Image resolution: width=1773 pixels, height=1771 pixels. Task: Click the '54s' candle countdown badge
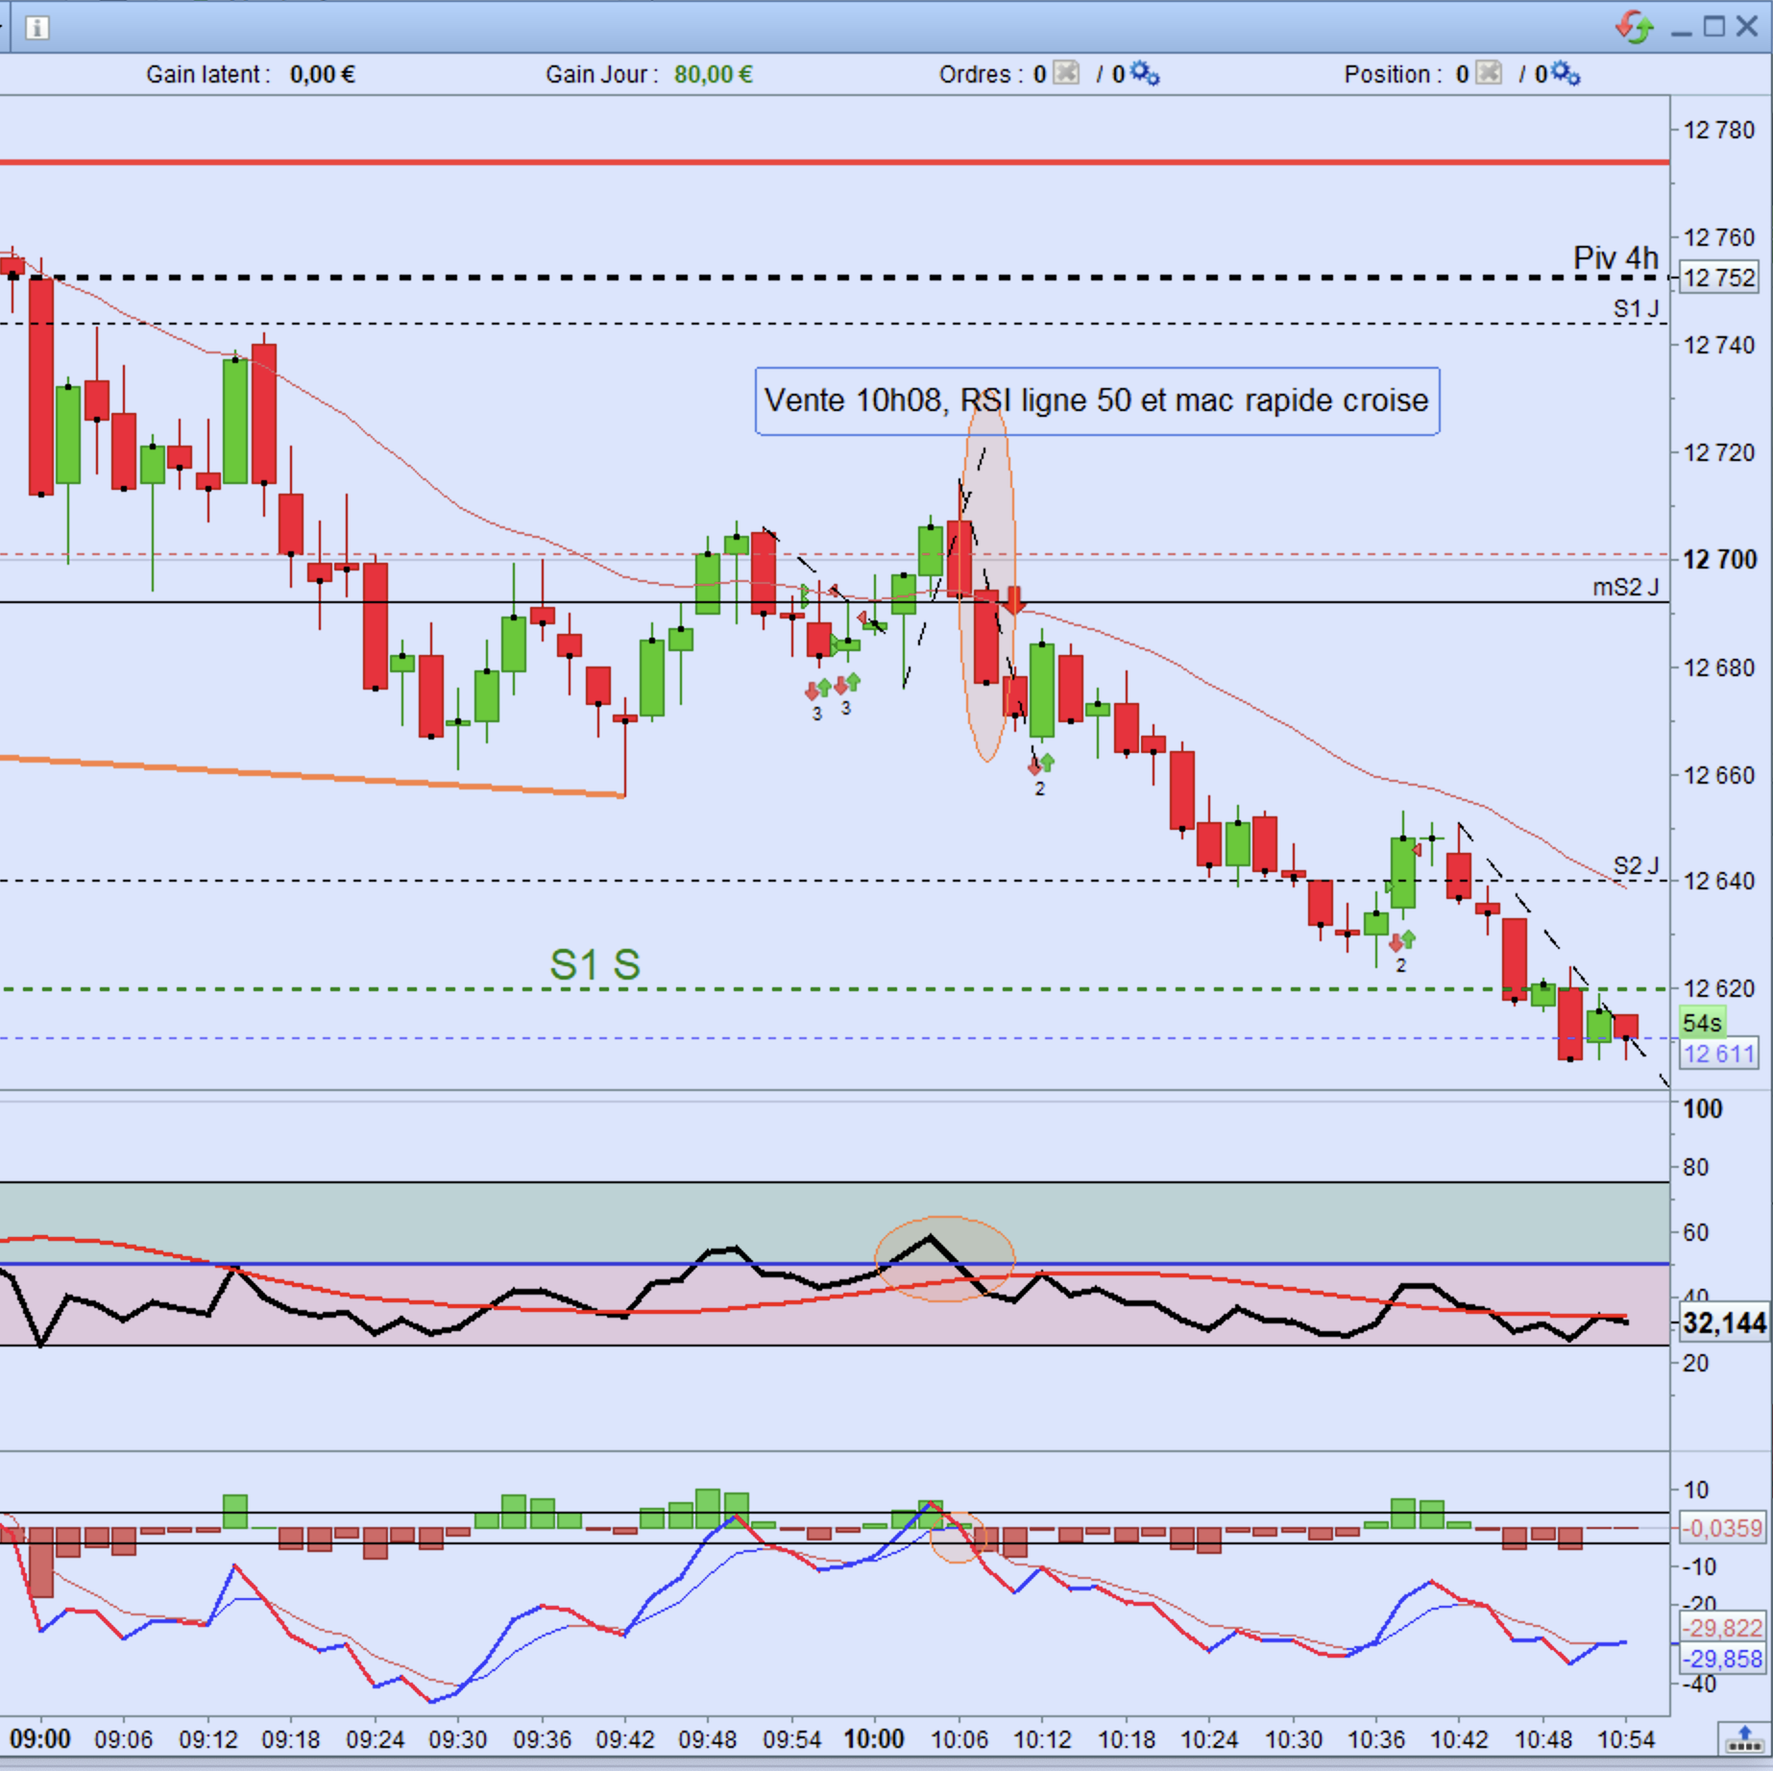pos(1702,1023)
